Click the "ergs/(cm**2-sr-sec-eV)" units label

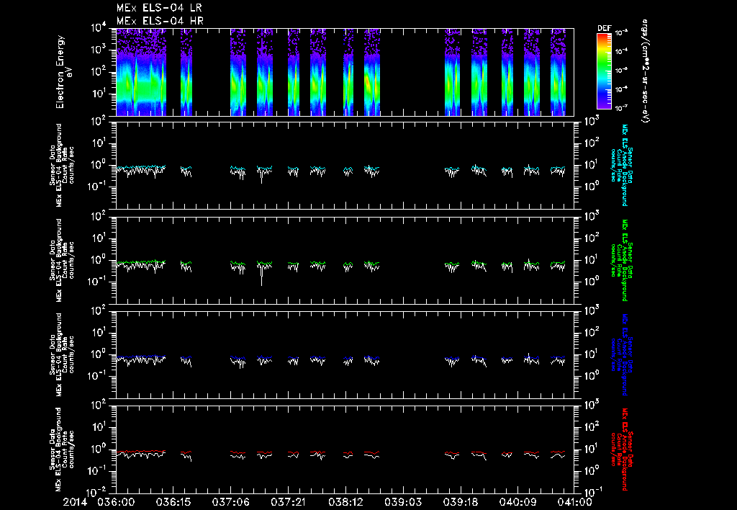[646, 71]
